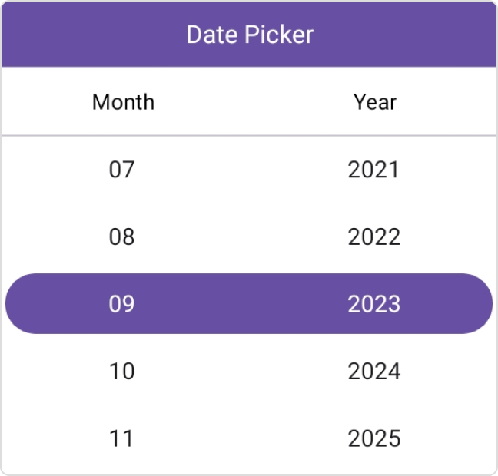This screenshot has height=476, width=498.
Task: Select month 11 in the picker
Action: click(x=121, y=439)
